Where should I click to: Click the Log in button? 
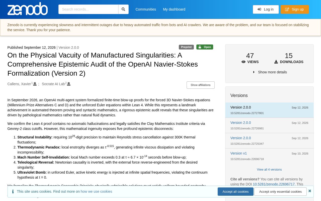[266, 9]
